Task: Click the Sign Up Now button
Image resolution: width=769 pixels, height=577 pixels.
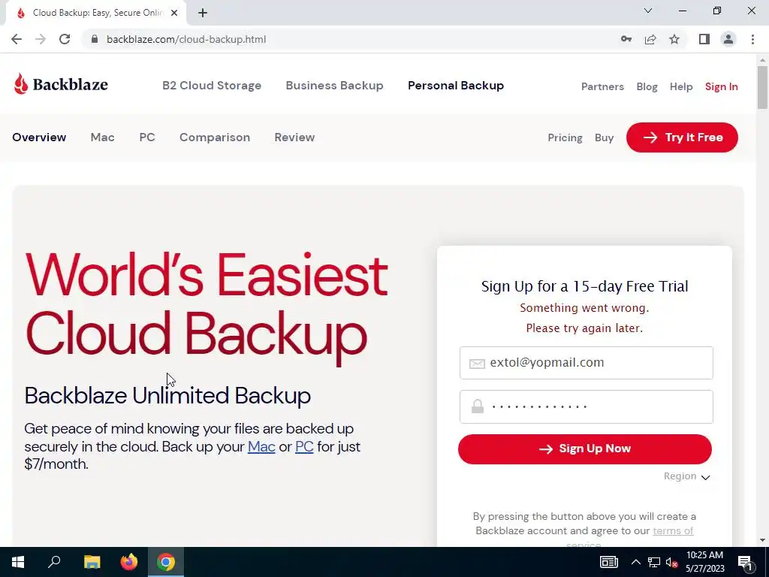Action: coord(584,449)
